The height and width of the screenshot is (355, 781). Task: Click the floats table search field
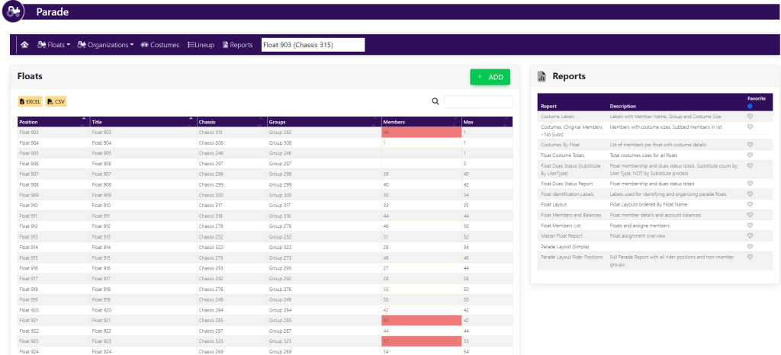point(478,101)
